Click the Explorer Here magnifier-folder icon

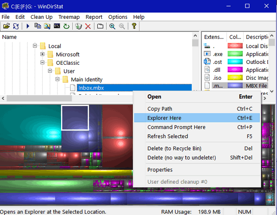(x=47, y=26)
